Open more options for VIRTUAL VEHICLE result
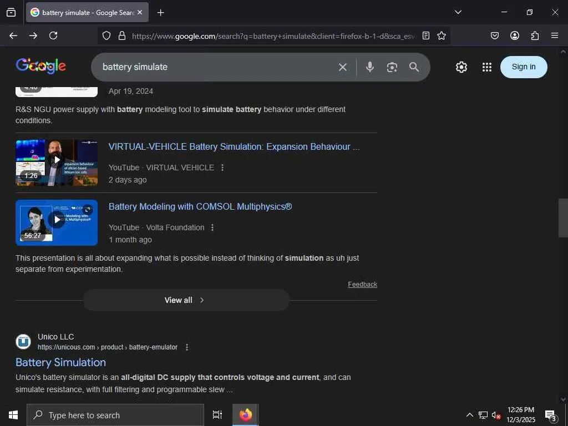 (x=222, y=168)
